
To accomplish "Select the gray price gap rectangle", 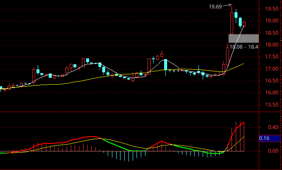I will 243,38.
